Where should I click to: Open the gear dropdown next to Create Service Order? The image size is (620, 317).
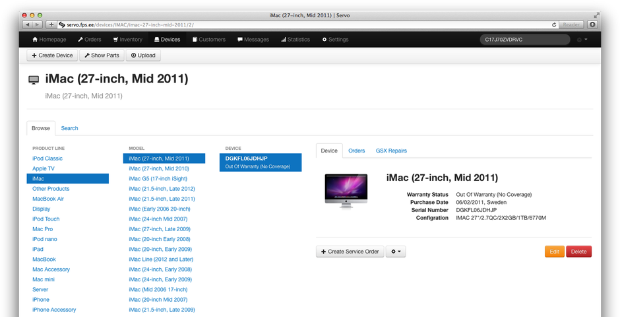[396, 252]
